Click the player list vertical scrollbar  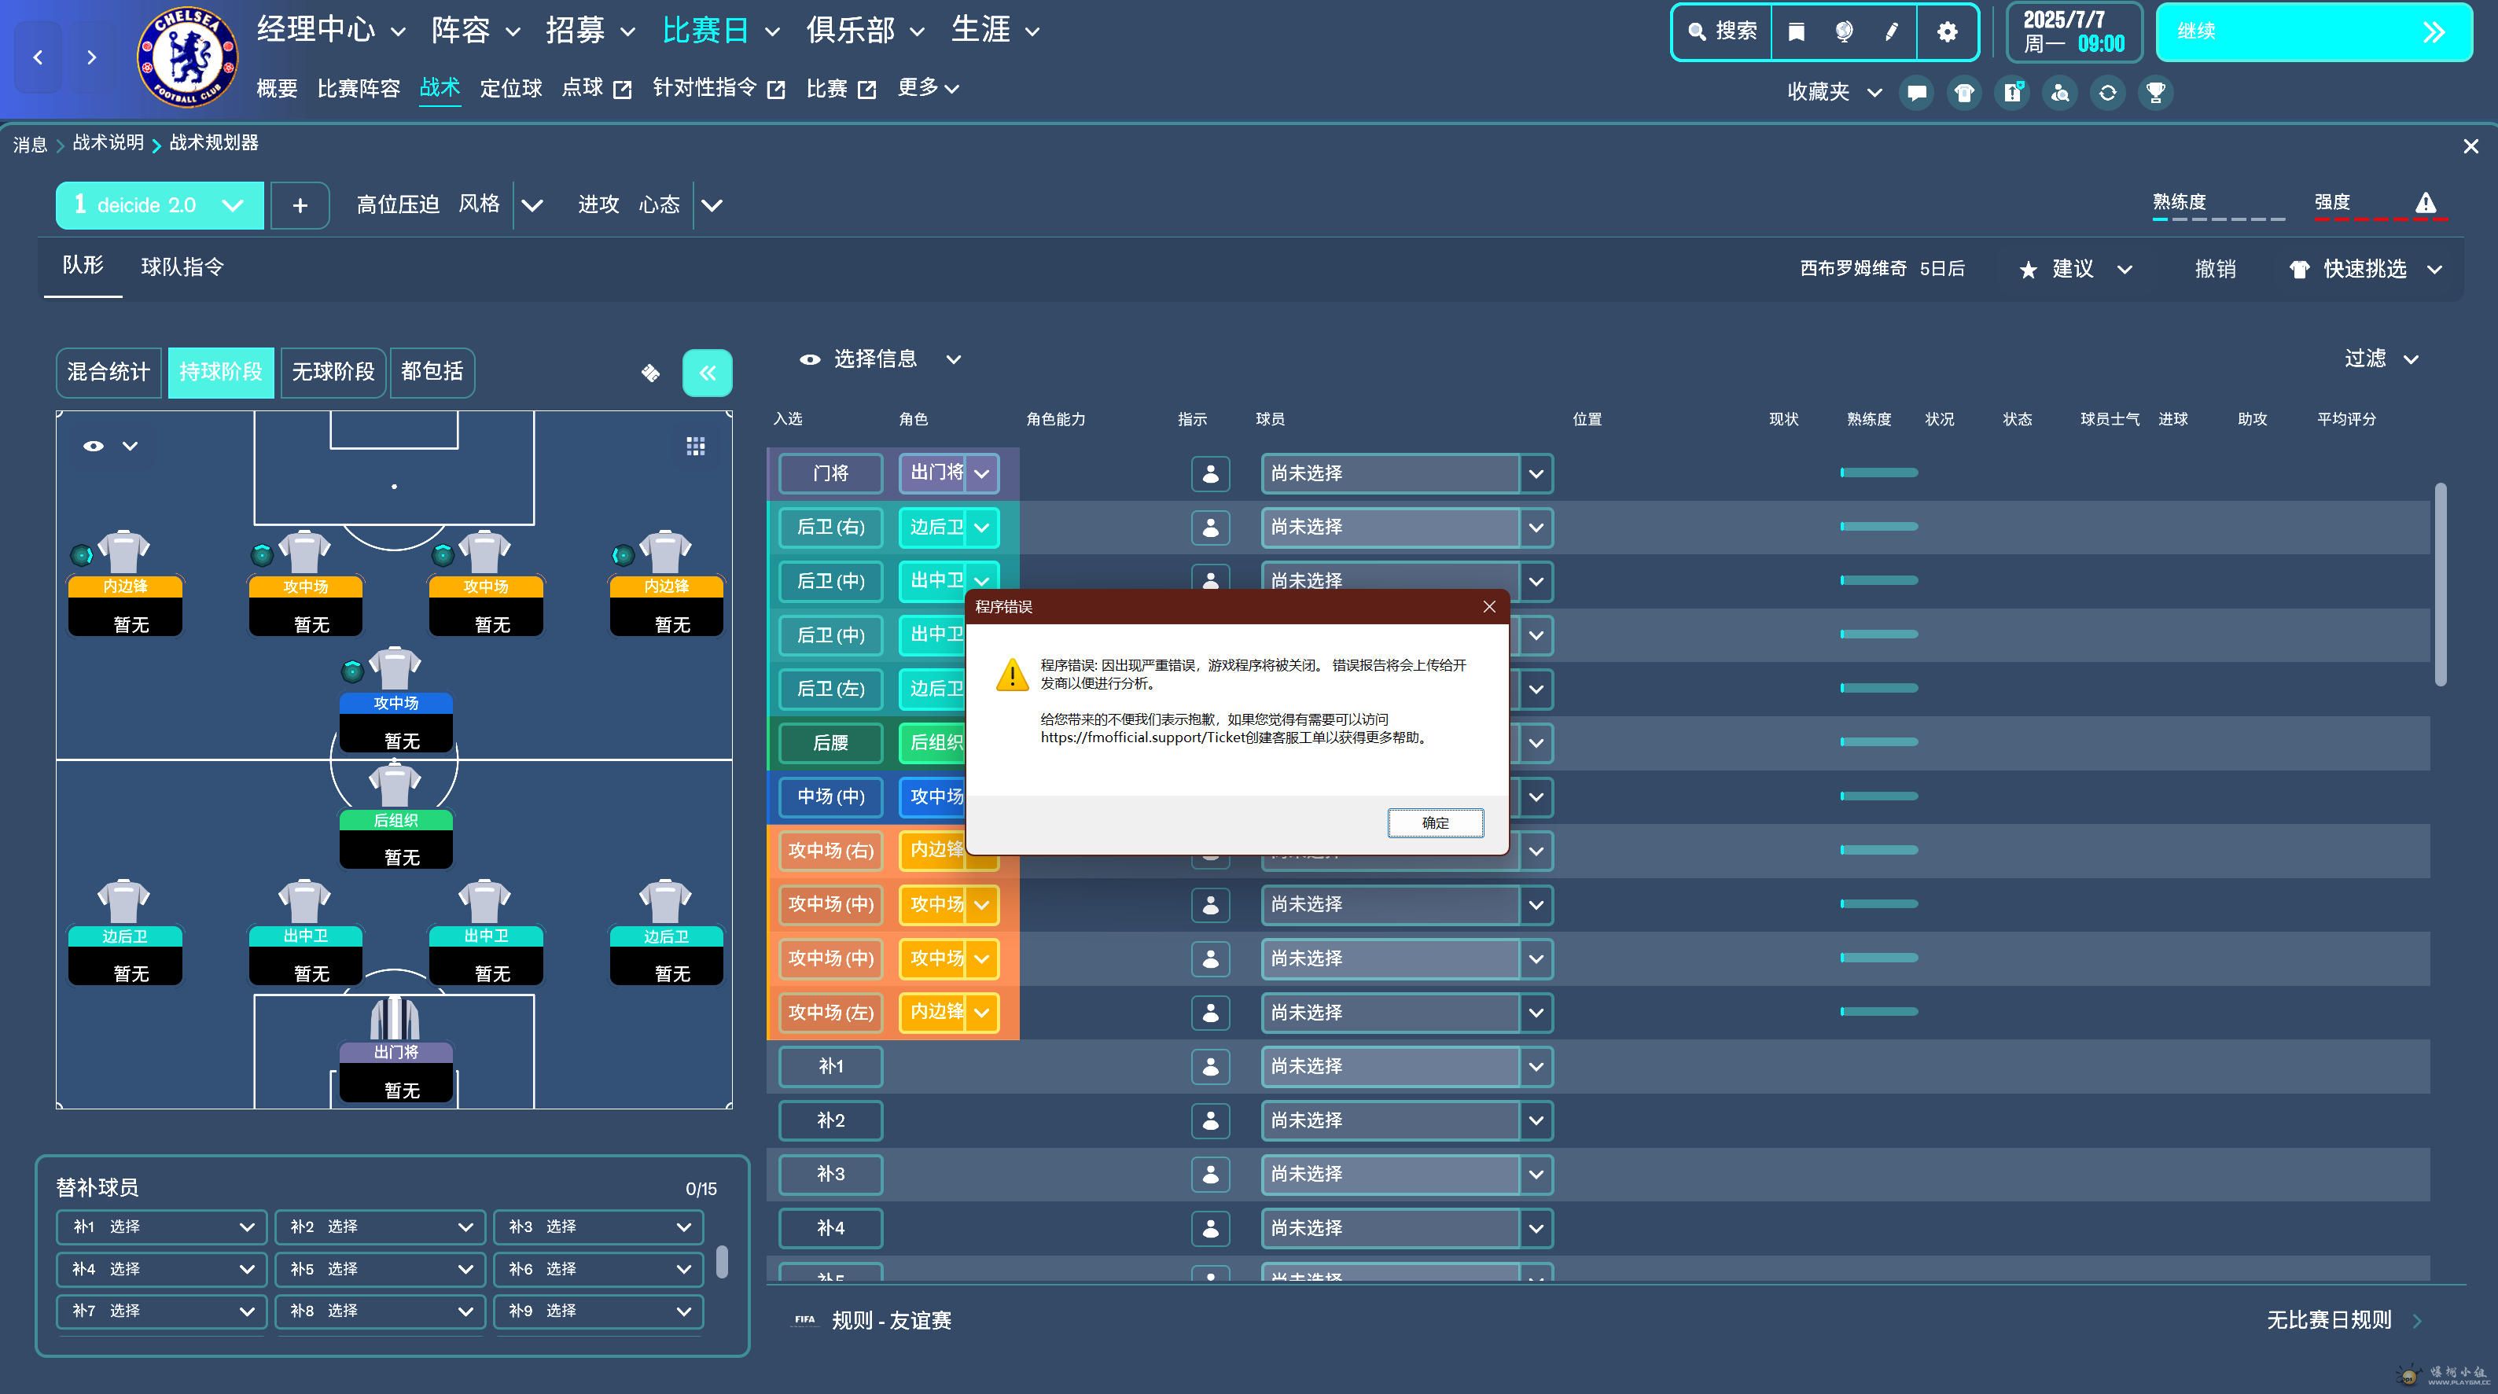(2440, 584)
